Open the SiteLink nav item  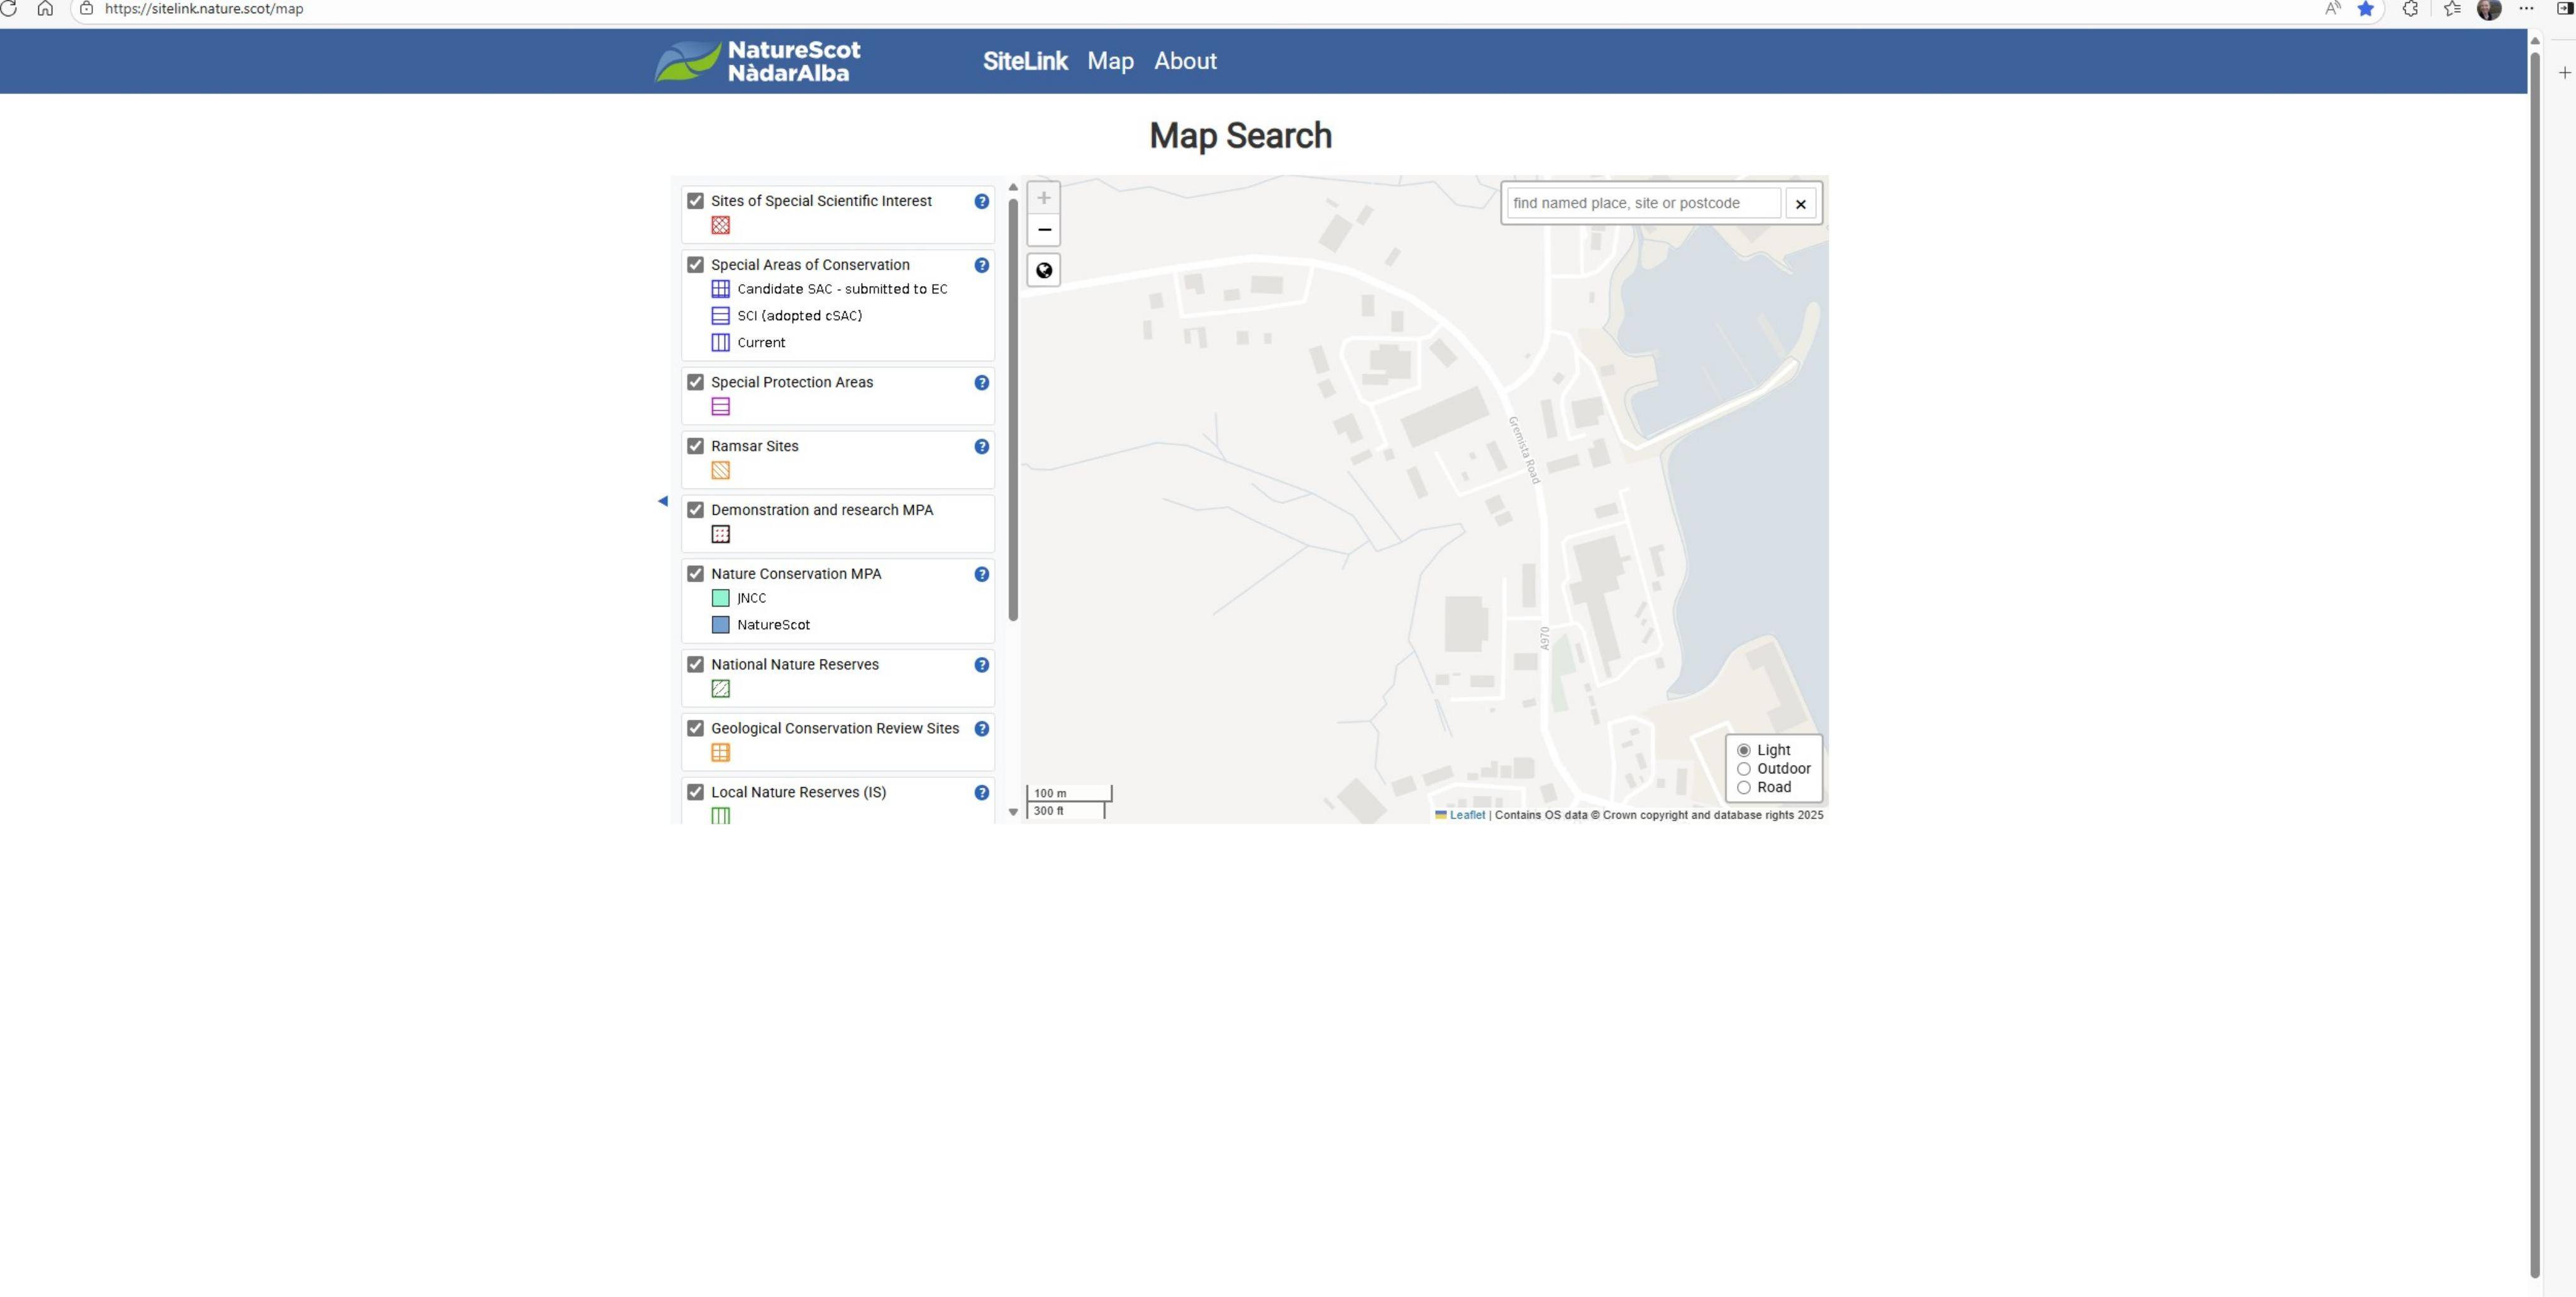pyautogui.click(x=1025, y=61)
